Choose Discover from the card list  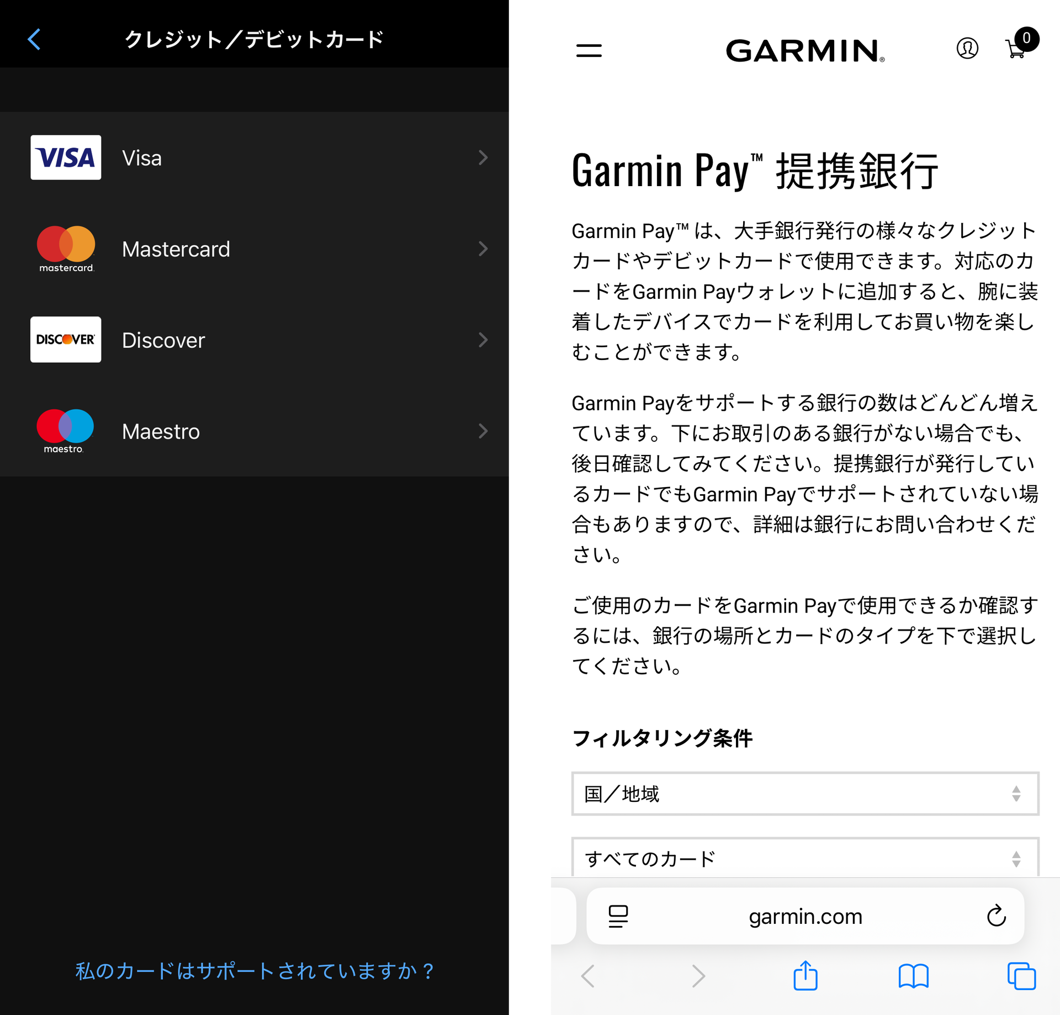click(255, 340)
